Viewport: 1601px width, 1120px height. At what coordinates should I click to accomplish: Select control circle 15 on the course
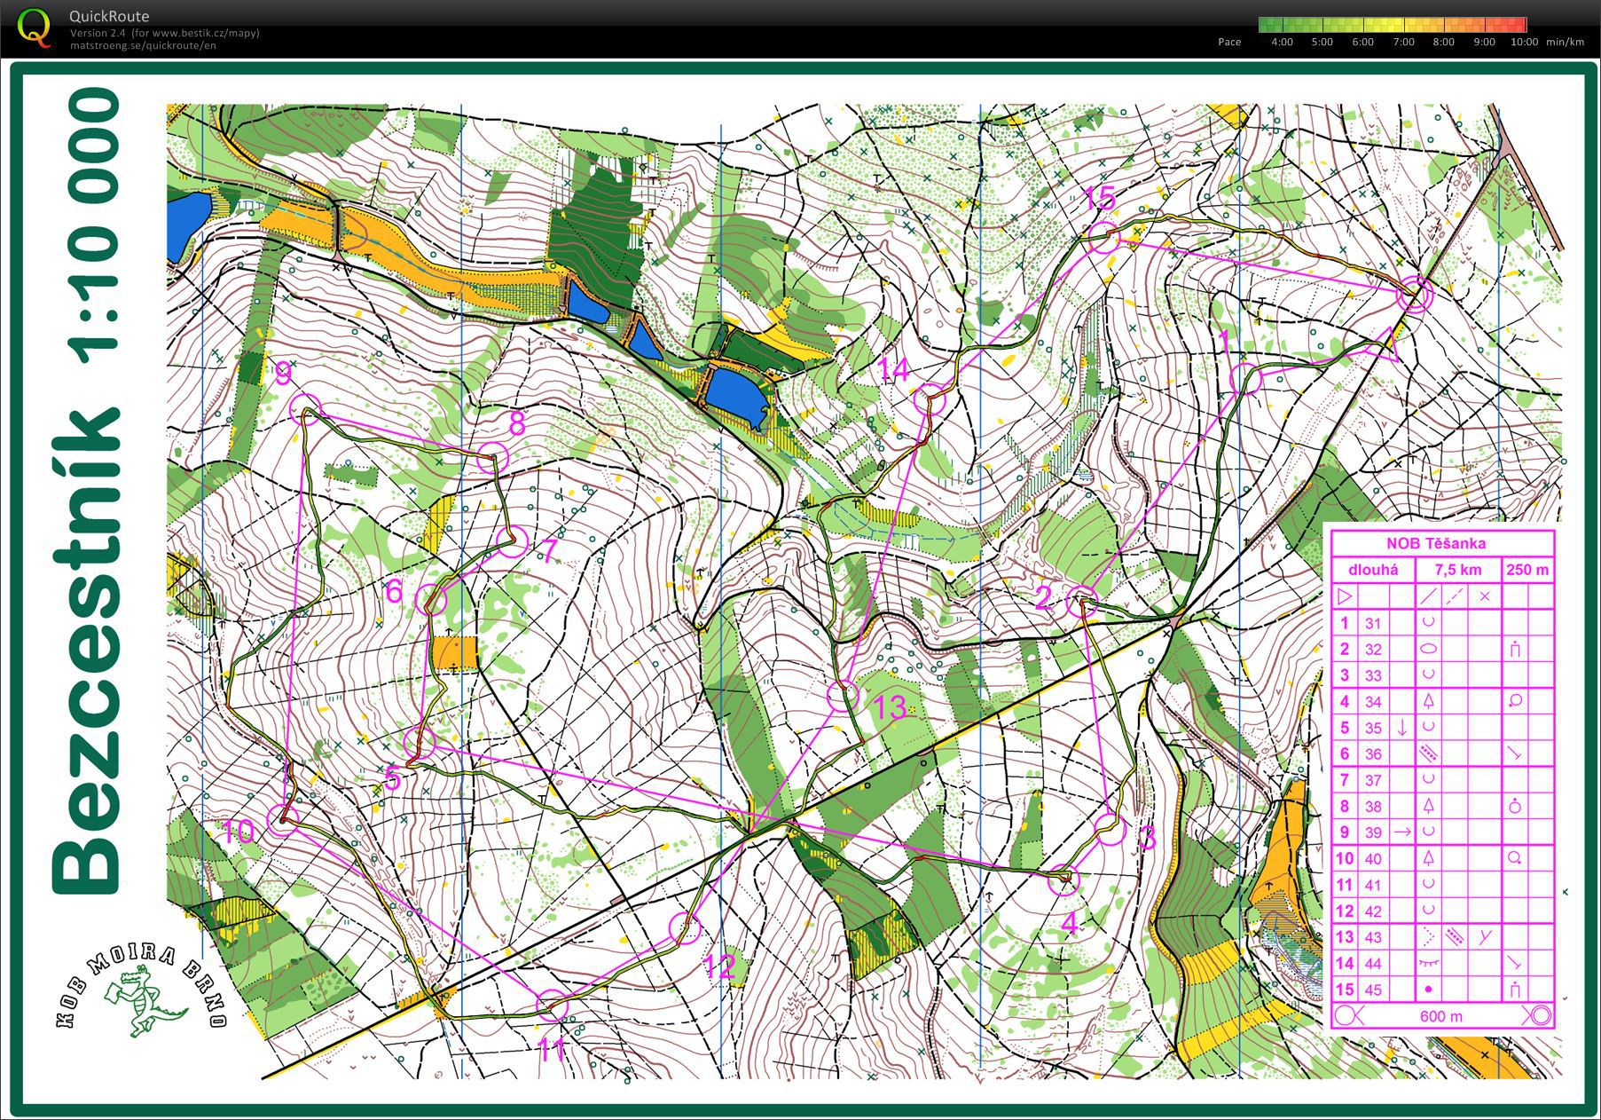1103,238
